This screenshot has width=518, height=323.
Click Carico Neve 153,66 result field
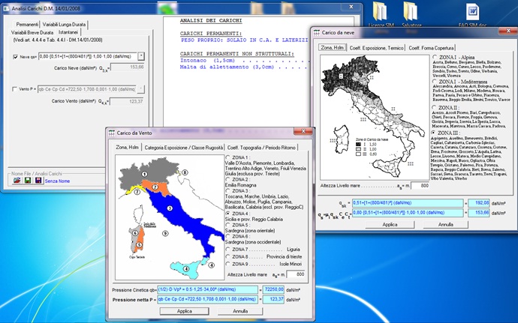[128, 67]
